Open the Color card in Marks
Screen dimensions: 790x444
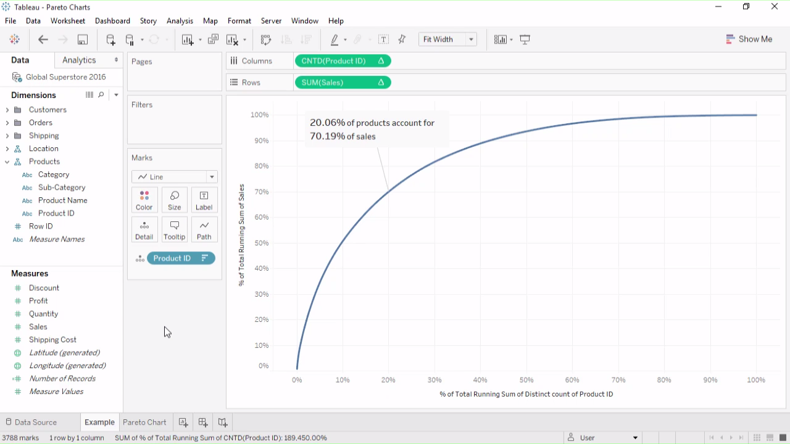(144, 200)
